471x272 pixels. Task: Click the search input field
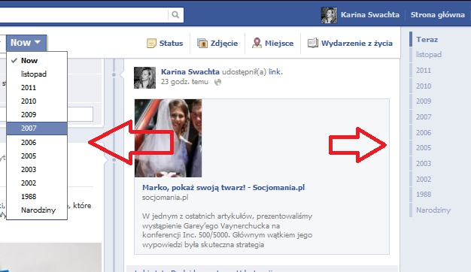84,15
